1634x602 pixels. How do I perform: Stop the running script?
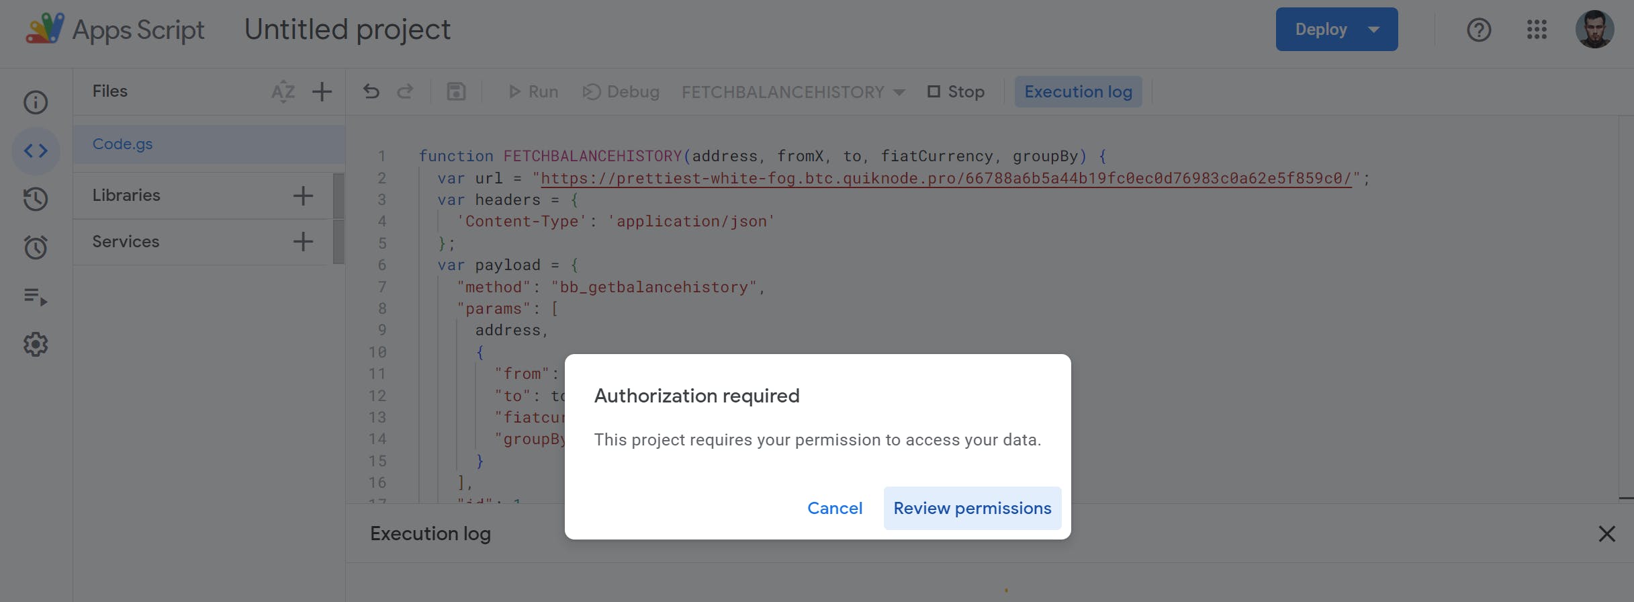pyautogui.click(x=956, y=91)
